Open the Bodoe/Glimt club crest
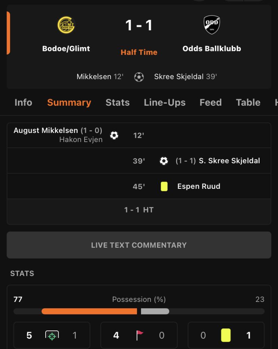 click(66, 25)
